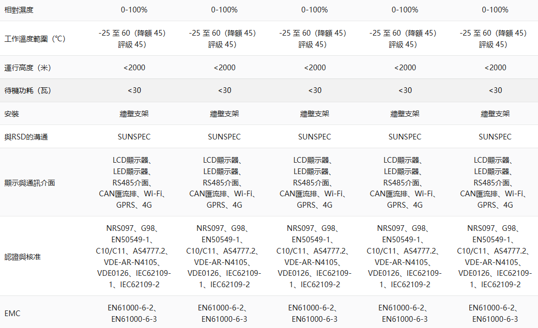Click the <30 value in third data column
This screenshot has height=328, width=538.
(315, 90)
